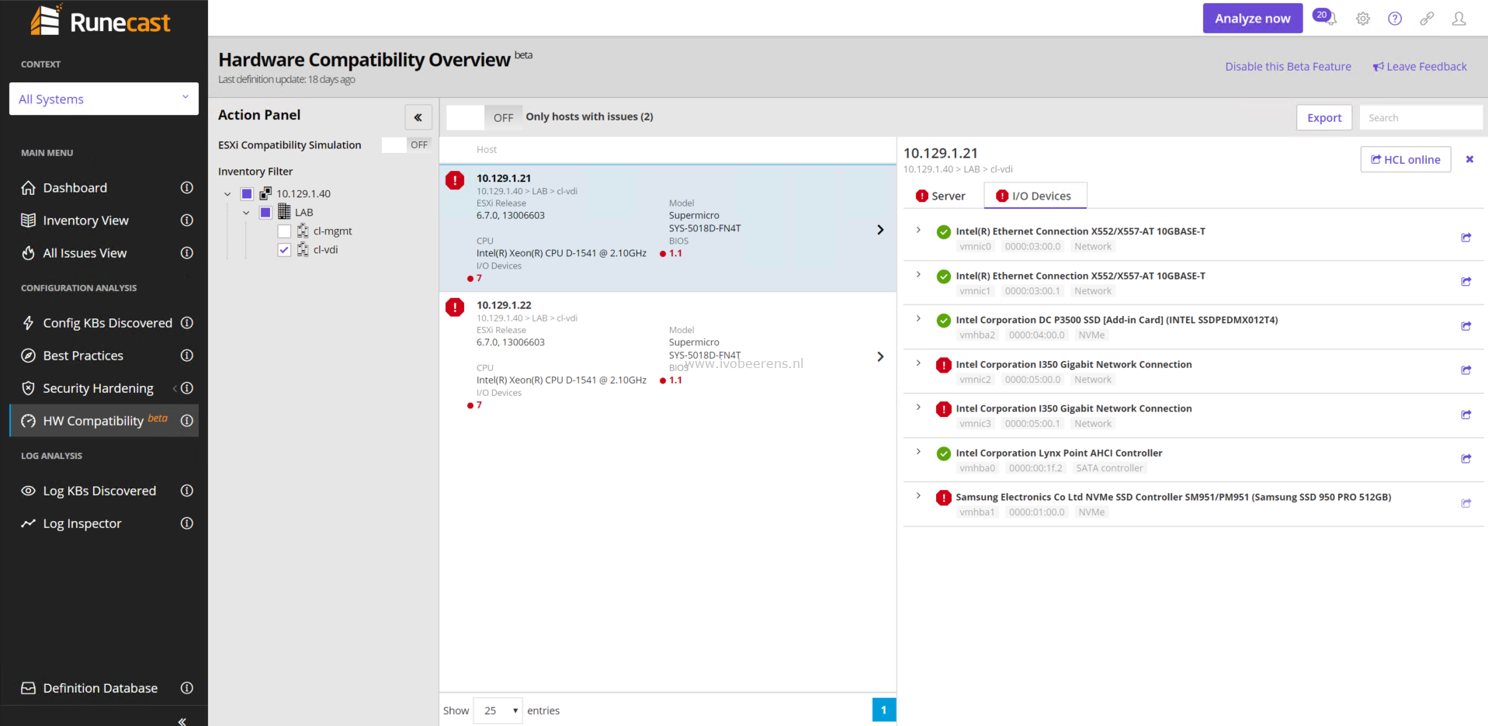Uncheck the cl-vdi cluster checkbox
The height and width of the screenshot is (726, 1488).
pyautogui.click(x=284, y=249)
